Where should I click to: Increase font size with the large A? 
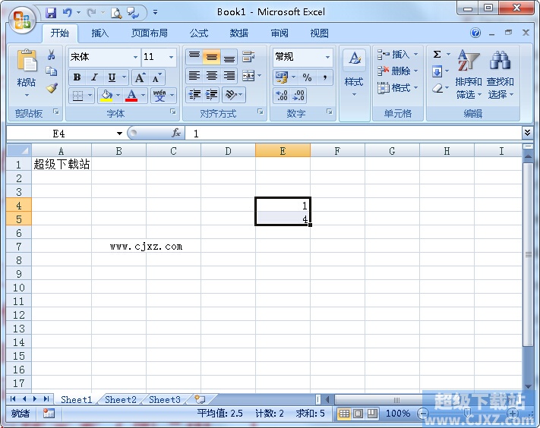click(140, 77)
